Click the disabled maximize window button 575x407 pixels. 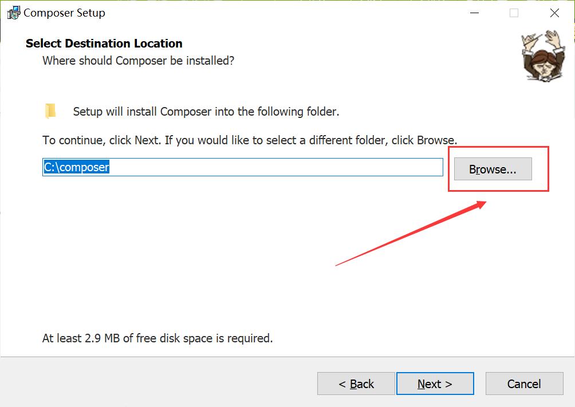(x=514, y=13)
